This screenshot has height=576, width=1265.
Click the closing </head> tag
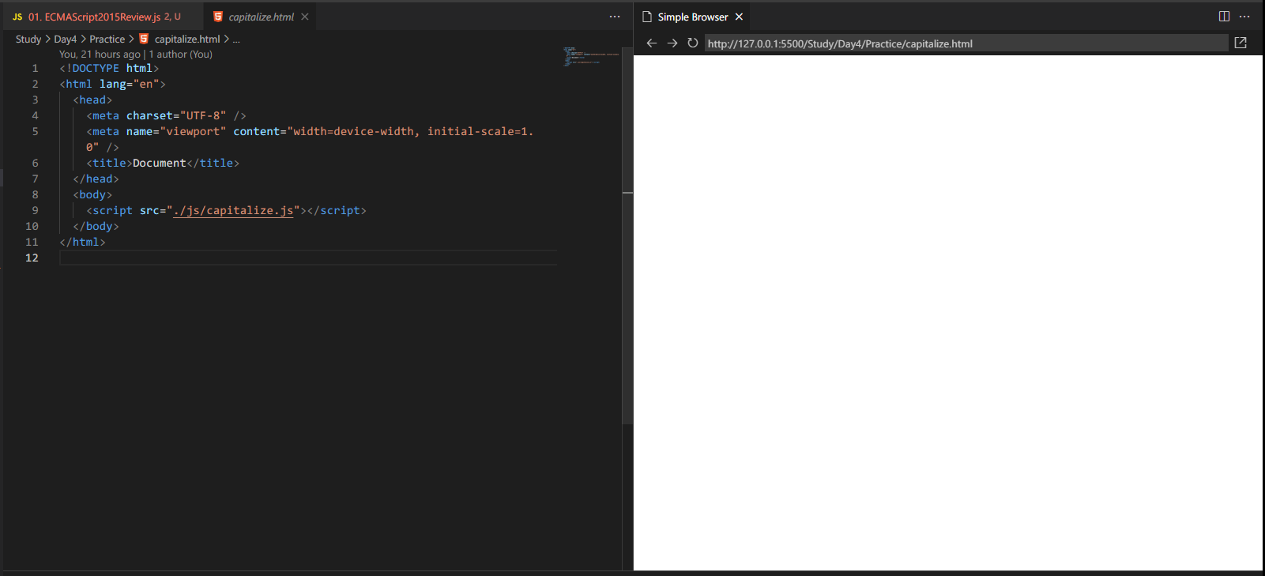click(x=96, y=179)
